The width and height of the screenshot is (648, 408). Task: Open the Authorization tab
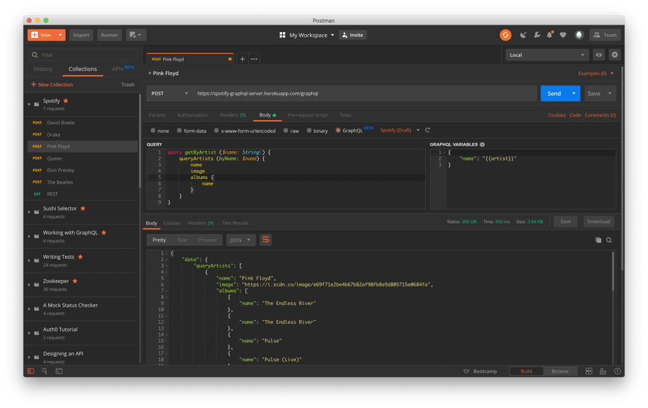coord(192,115)
